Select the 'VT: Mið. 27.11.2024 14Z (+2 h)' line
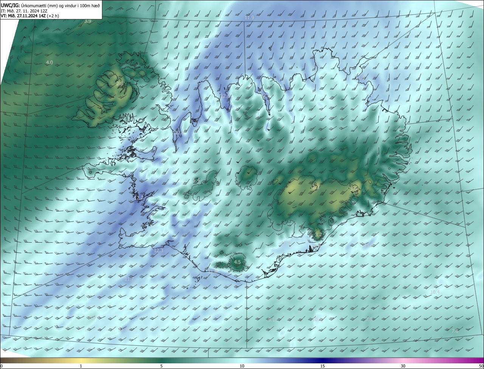 [x=30, y=16]
